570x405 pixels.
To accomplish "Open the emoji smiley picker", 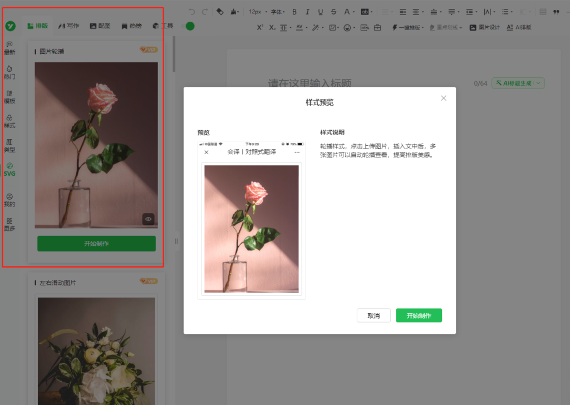I will click(347, 28).
